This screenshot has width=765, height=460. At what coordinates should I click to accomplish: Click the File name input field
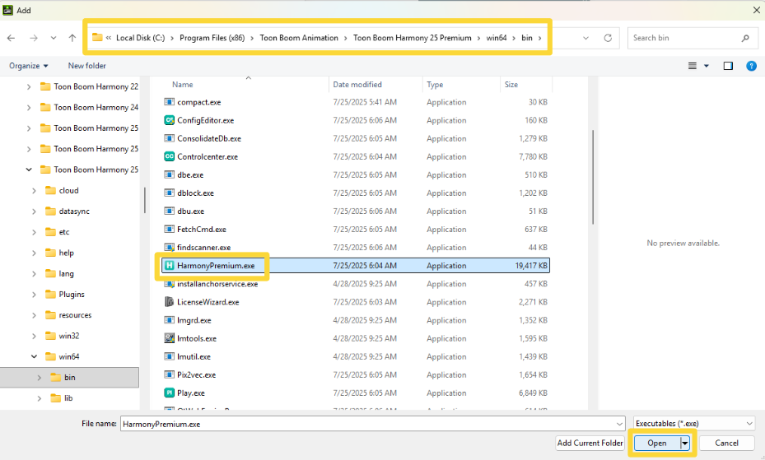[371, 424]
